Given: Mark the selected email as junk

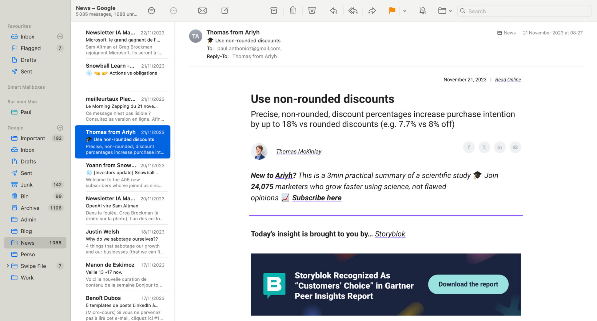Looking at the screenshot, I should point(312,10).
